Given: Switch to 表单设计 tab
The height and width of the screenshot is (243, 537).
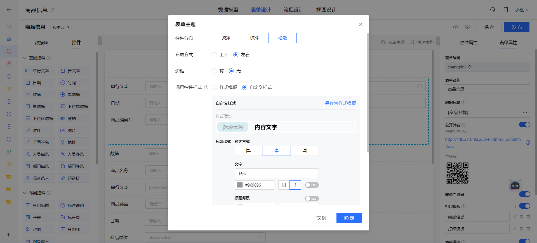Looking at the screenshot, I should tap(261, 10).
